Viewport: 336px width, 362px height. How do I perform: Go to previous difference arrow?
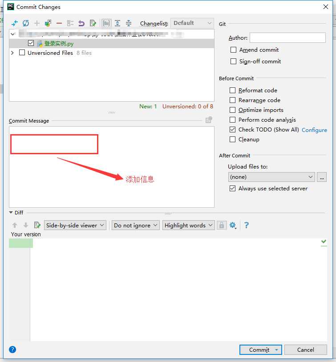click(x=15, y=225)
